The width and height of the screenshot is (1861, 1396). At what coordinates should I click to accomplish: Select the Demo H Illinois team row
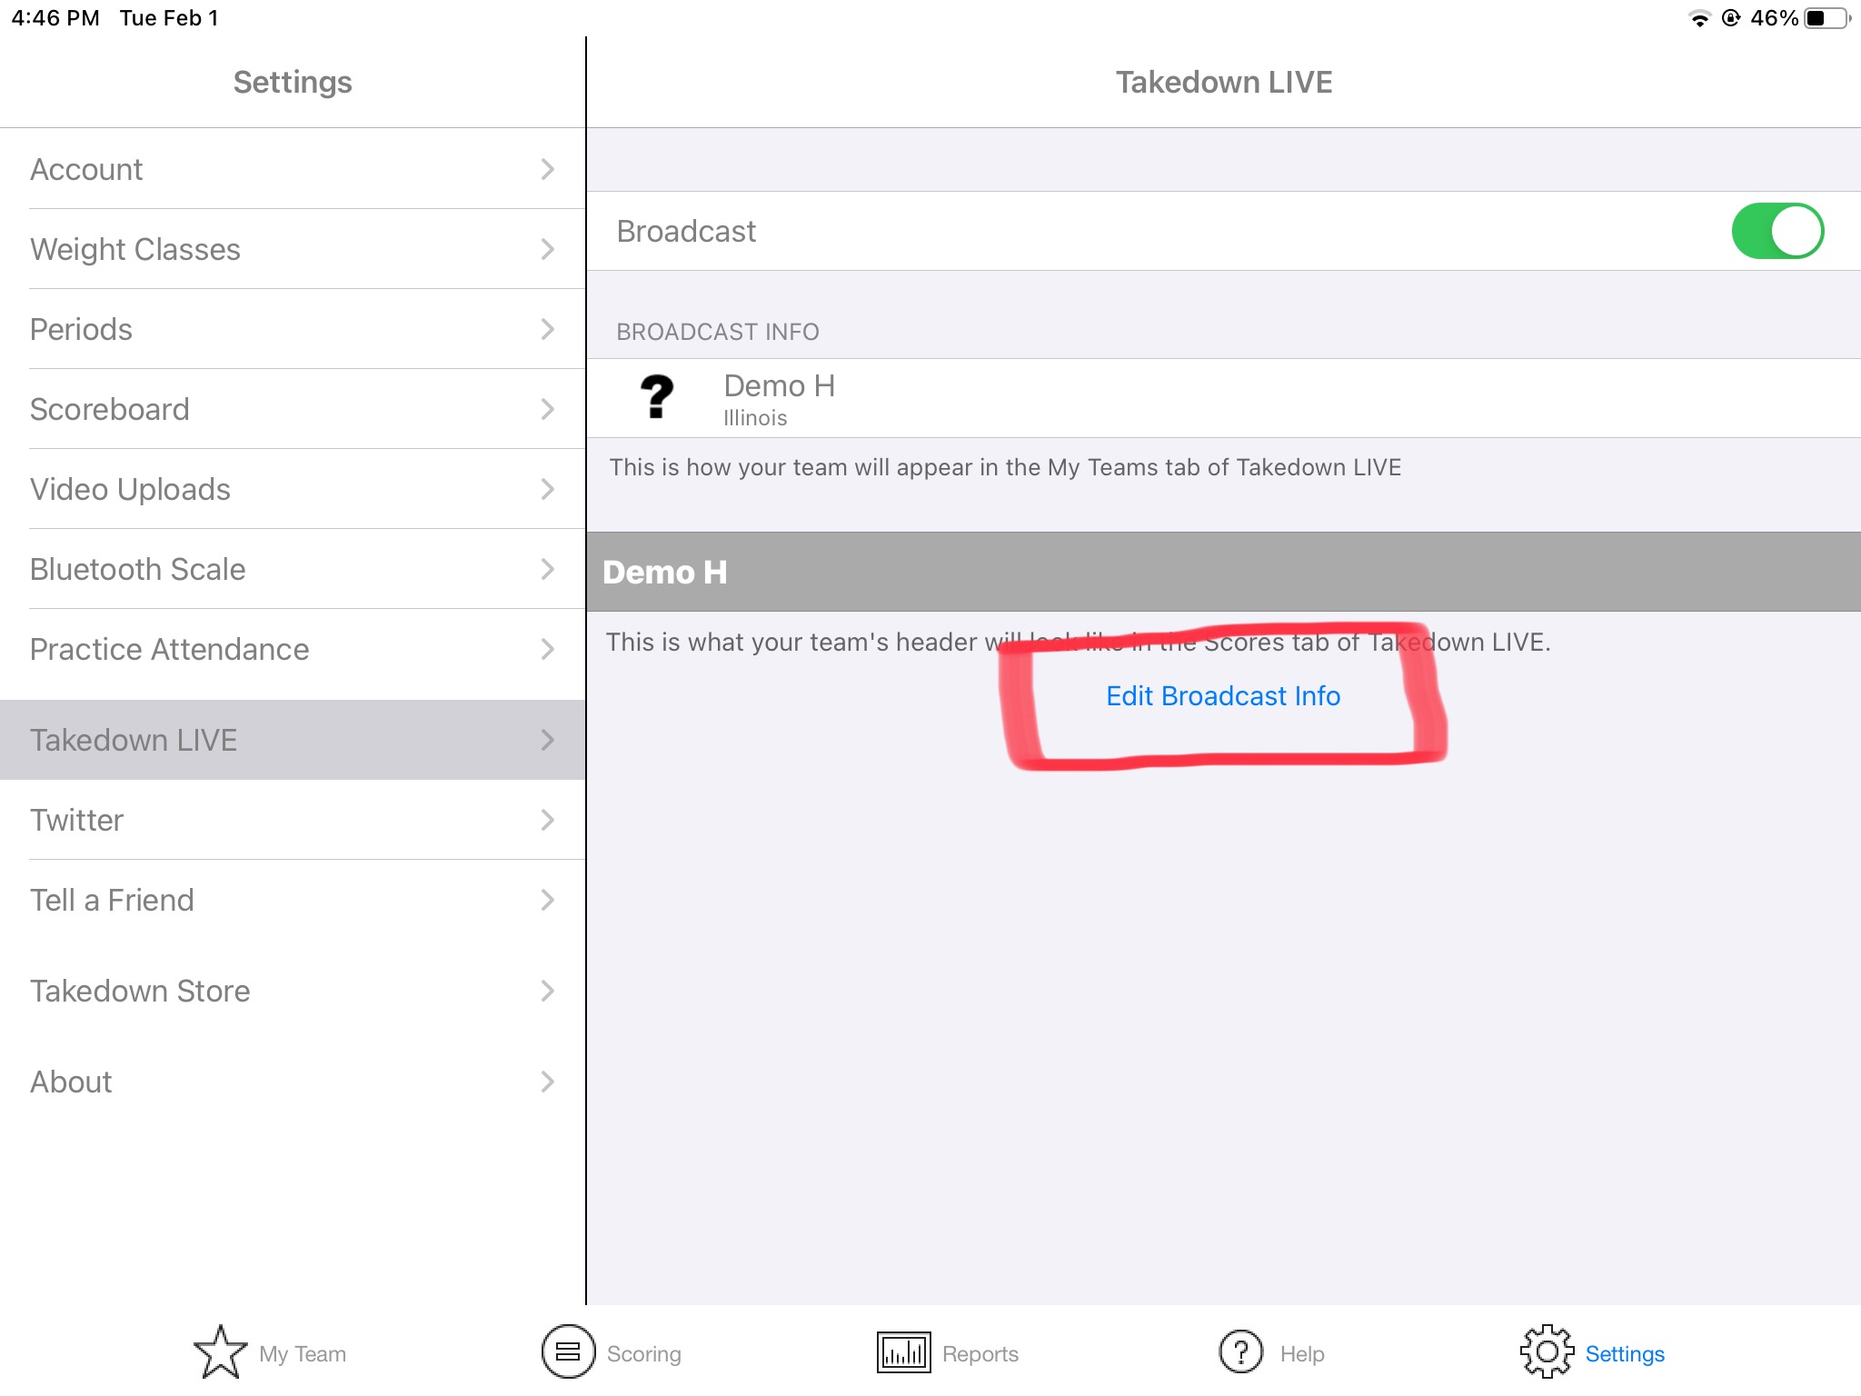click(x=1223, y=398)
